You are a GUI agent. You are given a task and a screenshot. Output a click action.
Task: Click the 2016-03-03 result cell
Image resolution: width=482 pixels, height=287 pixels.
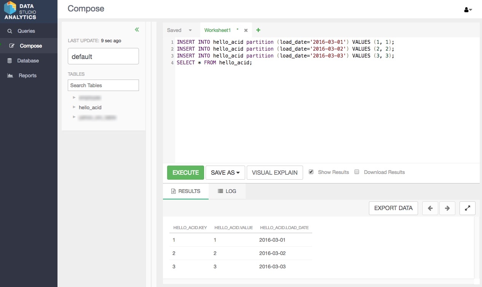[272, 266]
